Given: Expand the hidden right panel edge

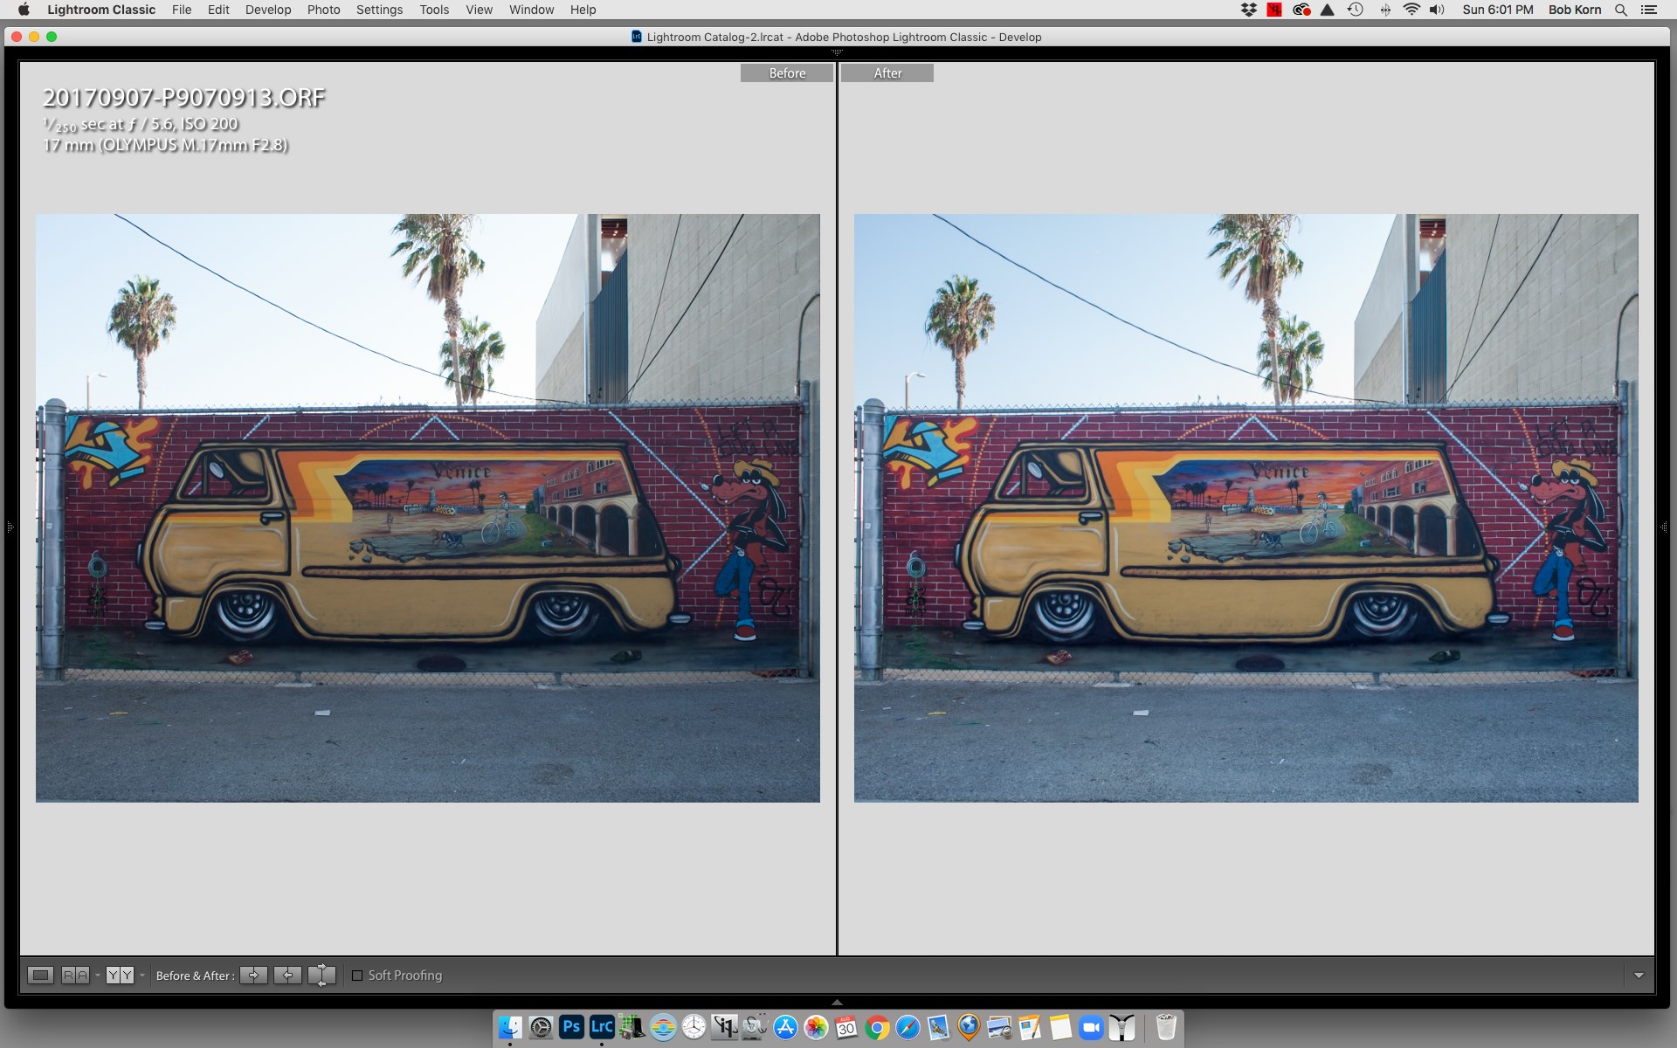Looking at the screenshot, I should [1664, 527].
